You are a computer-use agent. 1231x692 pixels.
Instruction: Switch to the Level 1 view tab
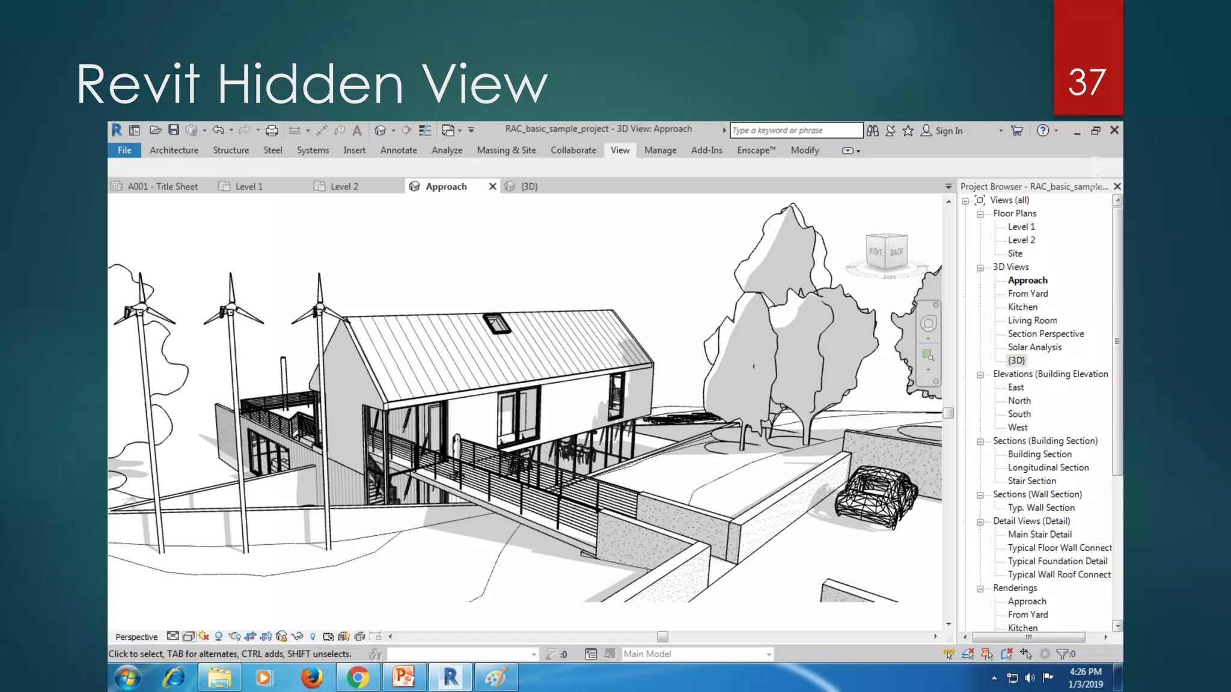point(249,187)
